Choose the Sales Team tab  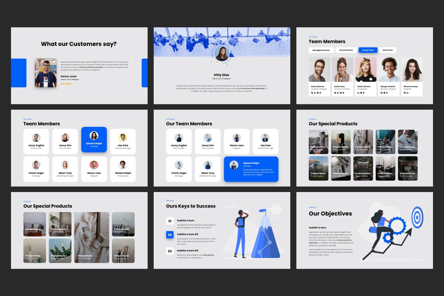pos(387,50)
